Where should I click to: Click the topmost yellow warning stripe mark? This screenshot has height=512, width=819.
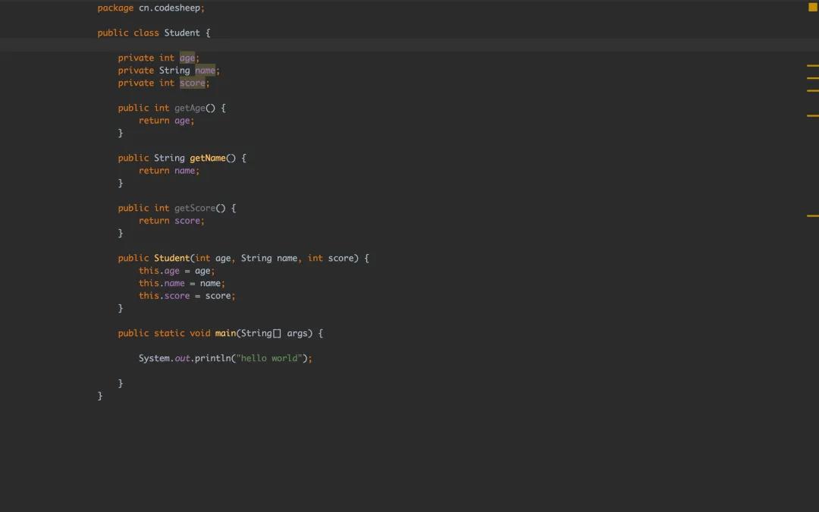(812, 65)
